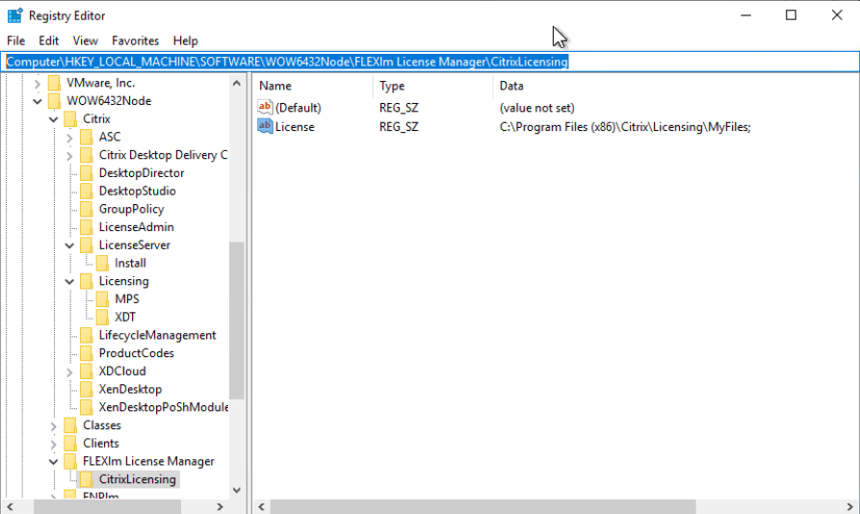Click the ASC folder icon
This screenshot has width=860, height=514.
click(x=86, y=137)
